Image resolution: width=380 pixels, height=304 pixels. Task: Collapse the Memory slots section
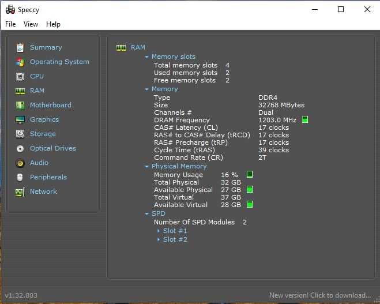click(146, 57)
